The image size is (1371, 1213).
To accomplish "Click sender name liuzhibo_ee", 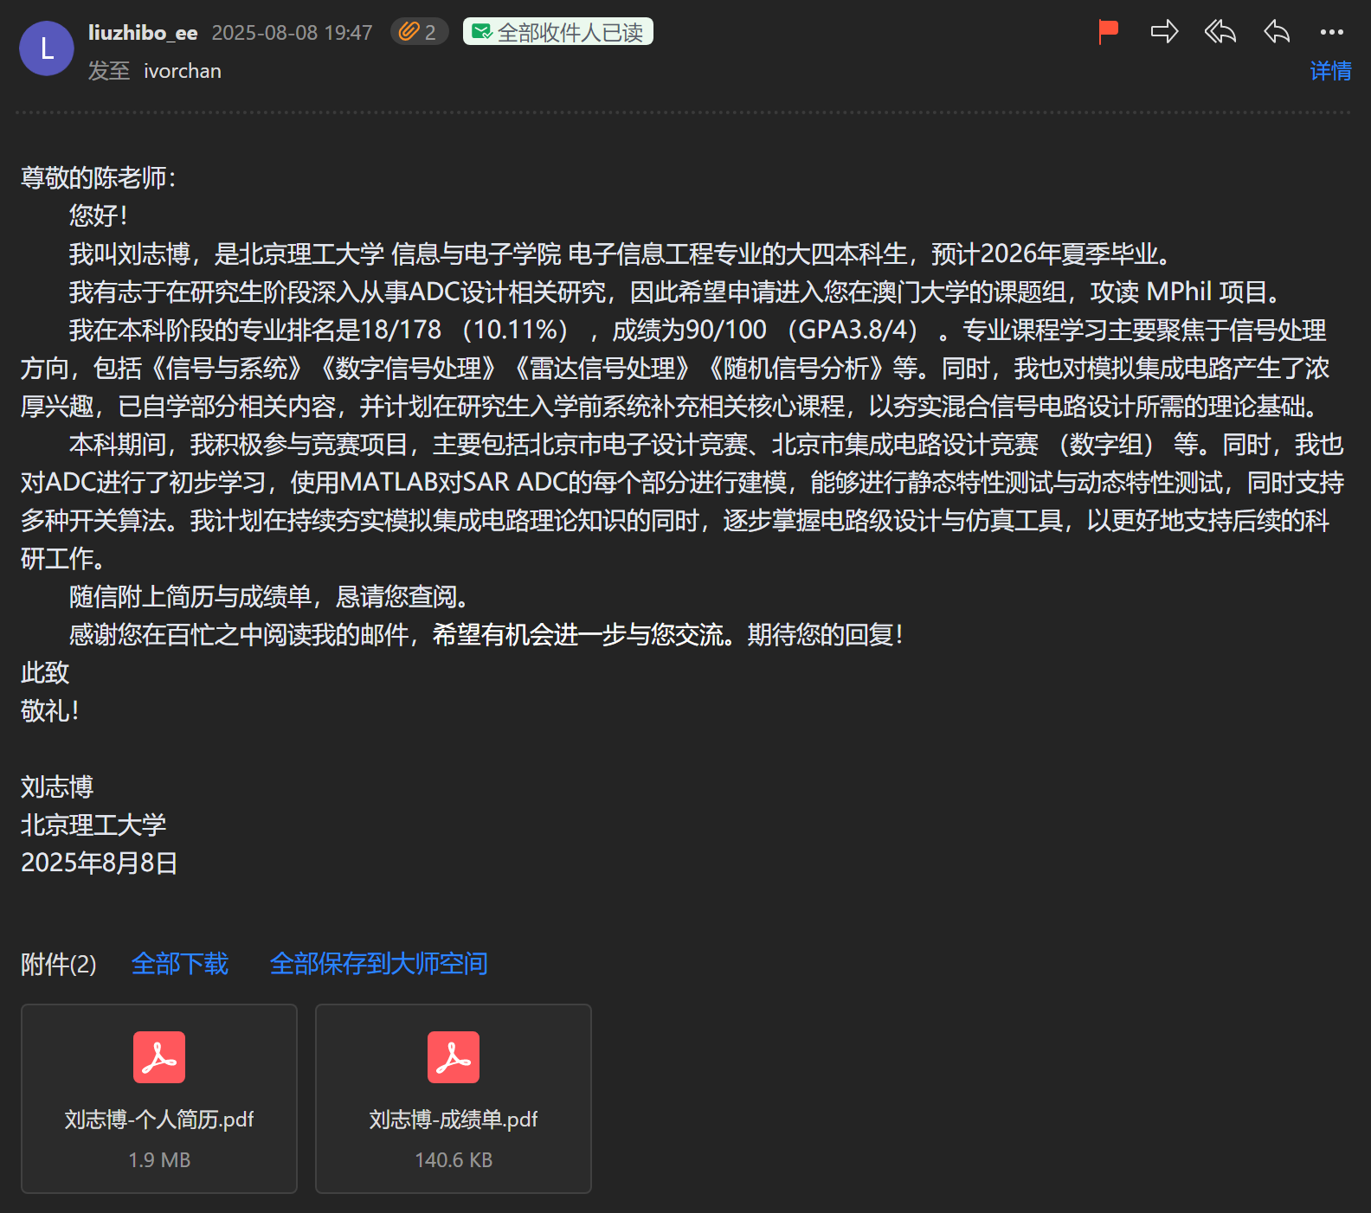I will click(x=143, y=33).
